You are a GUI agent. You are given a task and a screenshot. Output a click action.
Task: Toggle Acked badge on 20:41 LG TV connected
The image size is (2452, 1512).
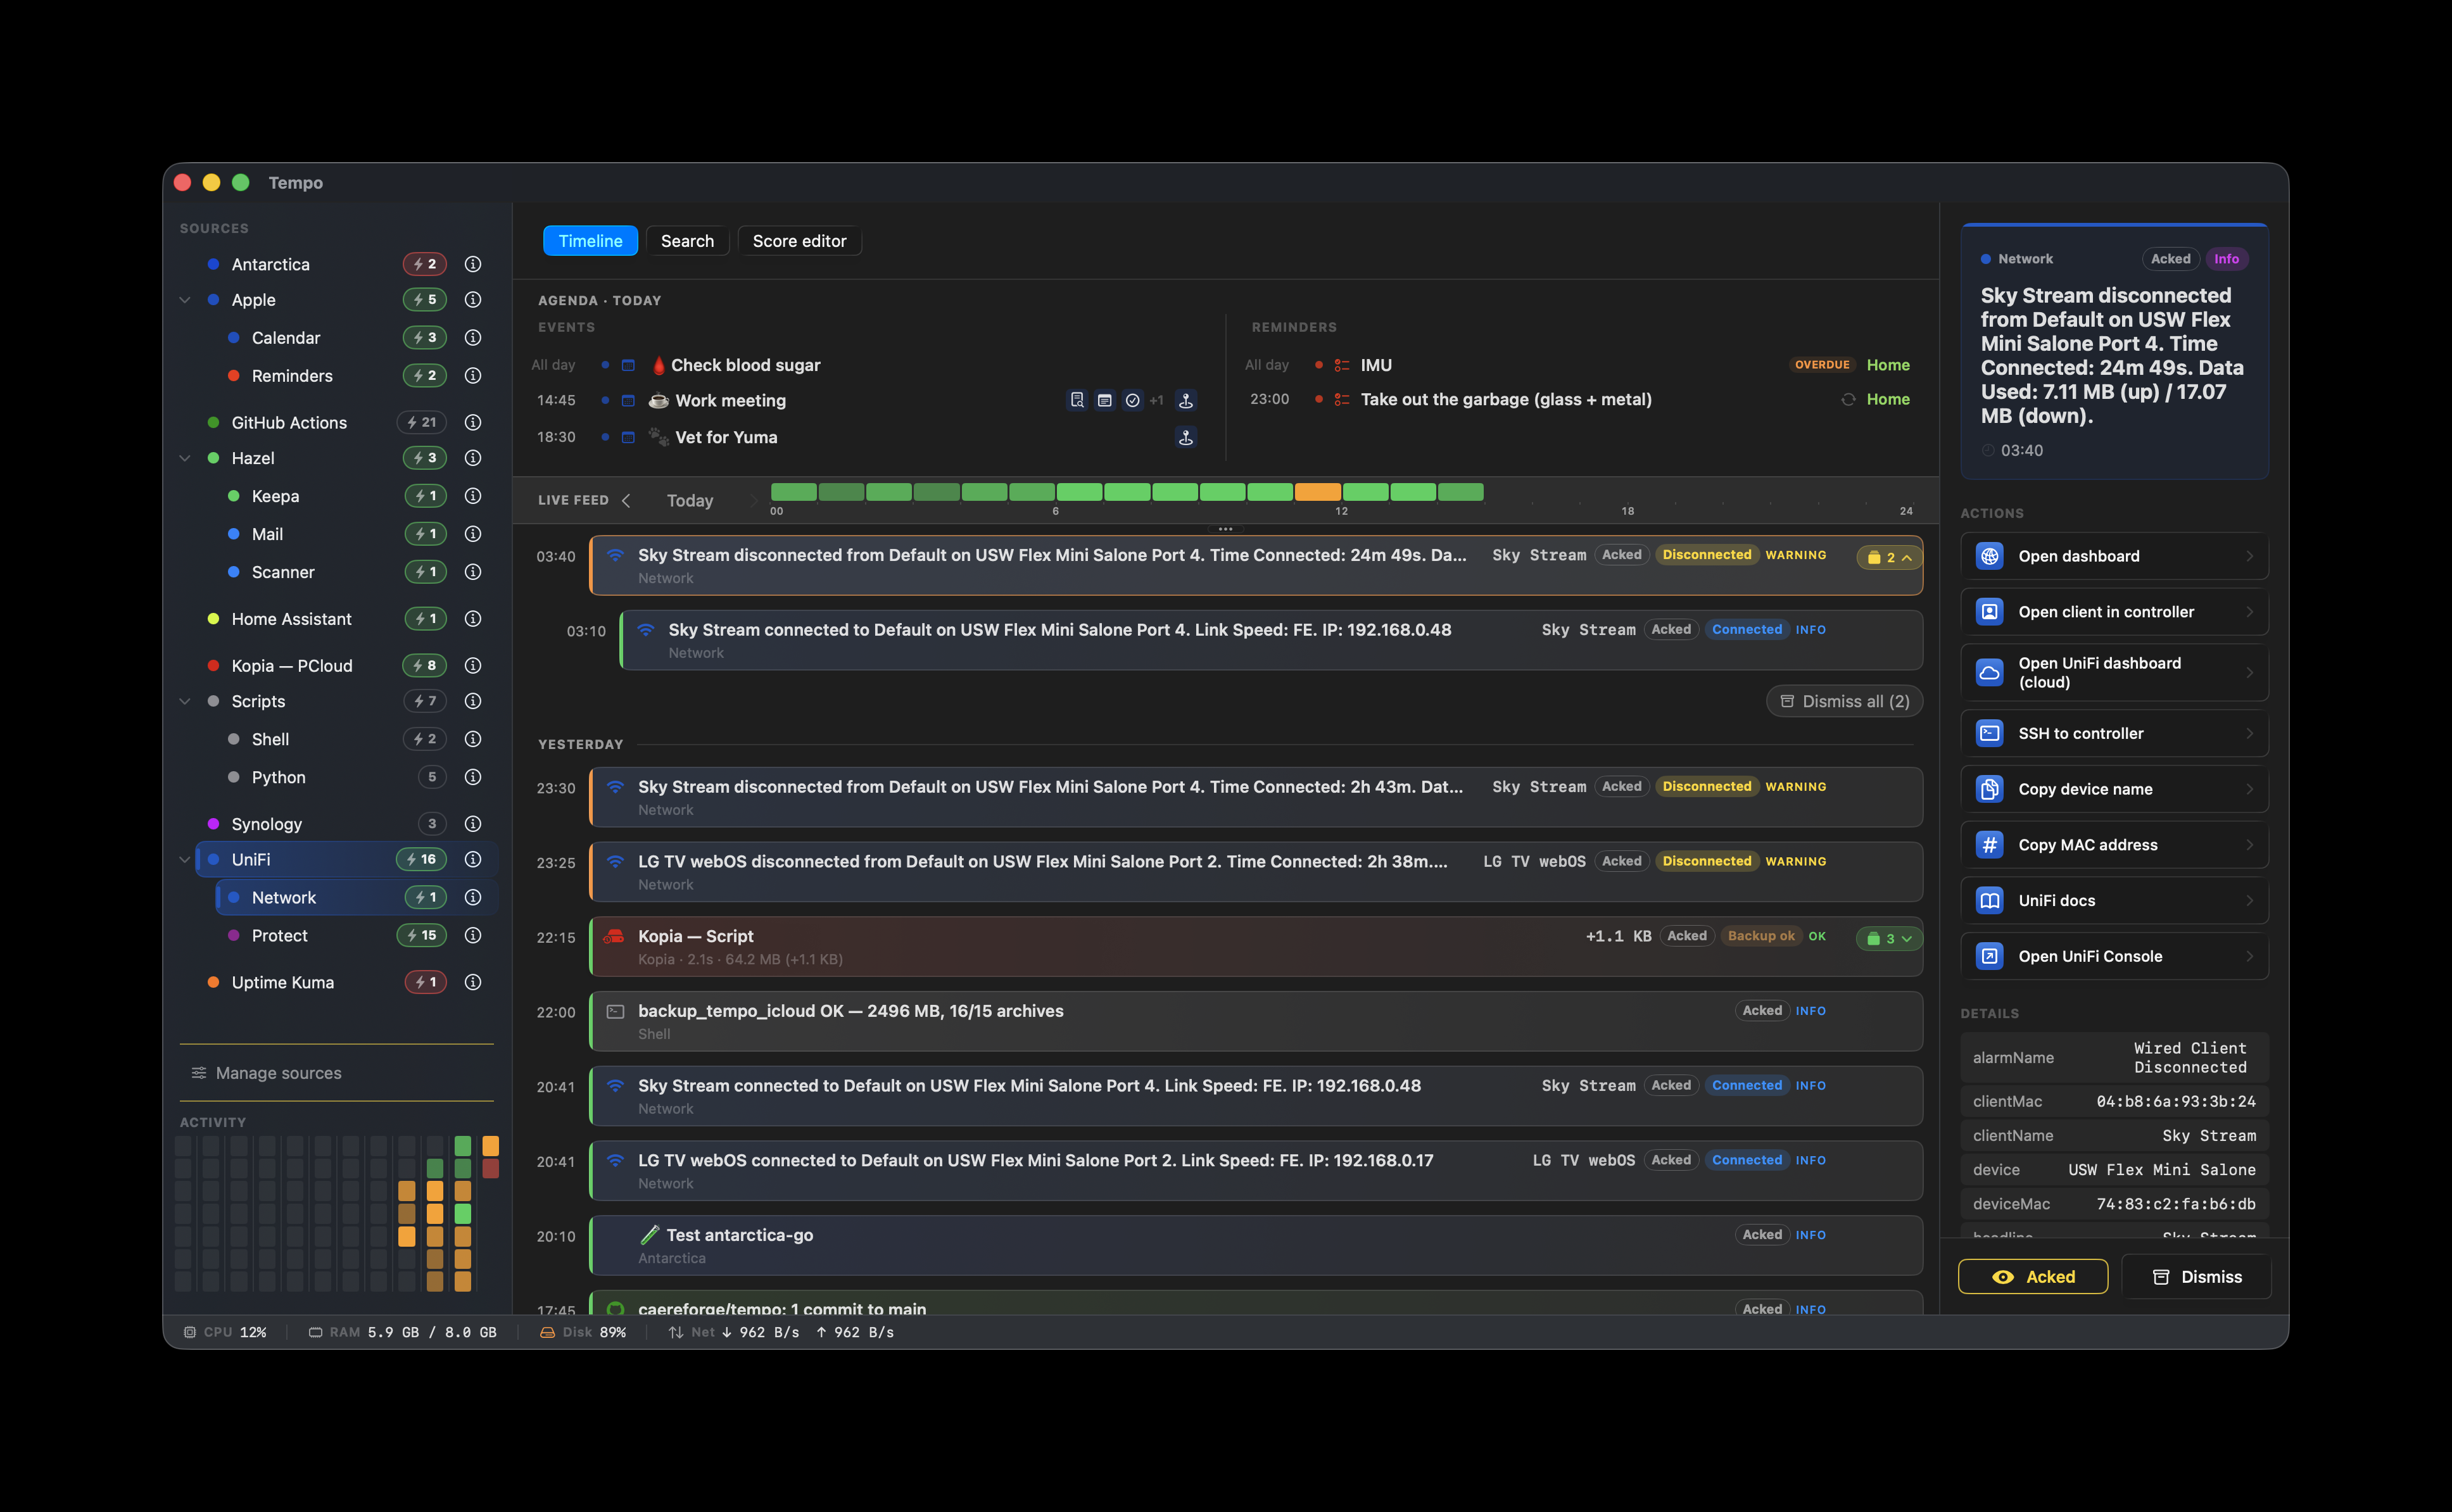[1671, 1160]
